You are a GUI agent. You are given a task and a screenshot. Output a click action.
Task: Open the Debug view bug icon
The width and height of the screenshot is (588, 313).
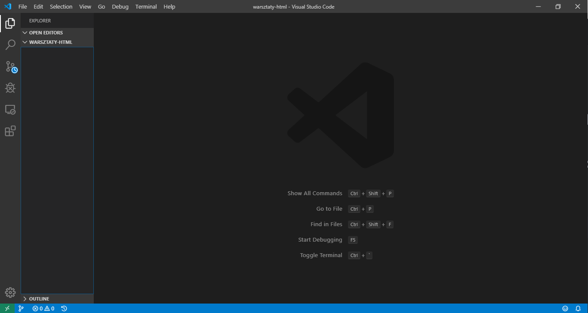10,88
